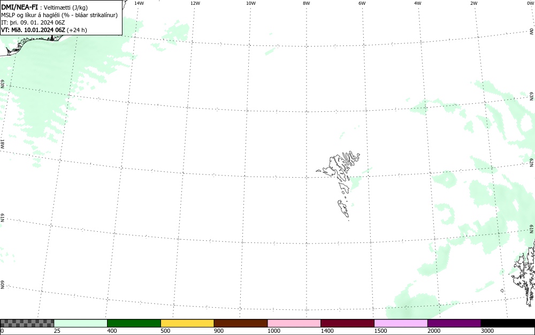Screen dimensions: 535x335
Task: Click the Iceland coastline outline at top left
Action: coord(33,44)
